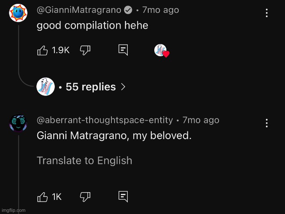This screenshot has width=285, height=214.
Task: Open options menu for GianniMatragrano comment
Action: coord(267,13)
